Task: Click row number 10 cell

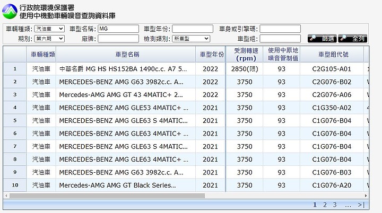Action: (x=15, y=185)
